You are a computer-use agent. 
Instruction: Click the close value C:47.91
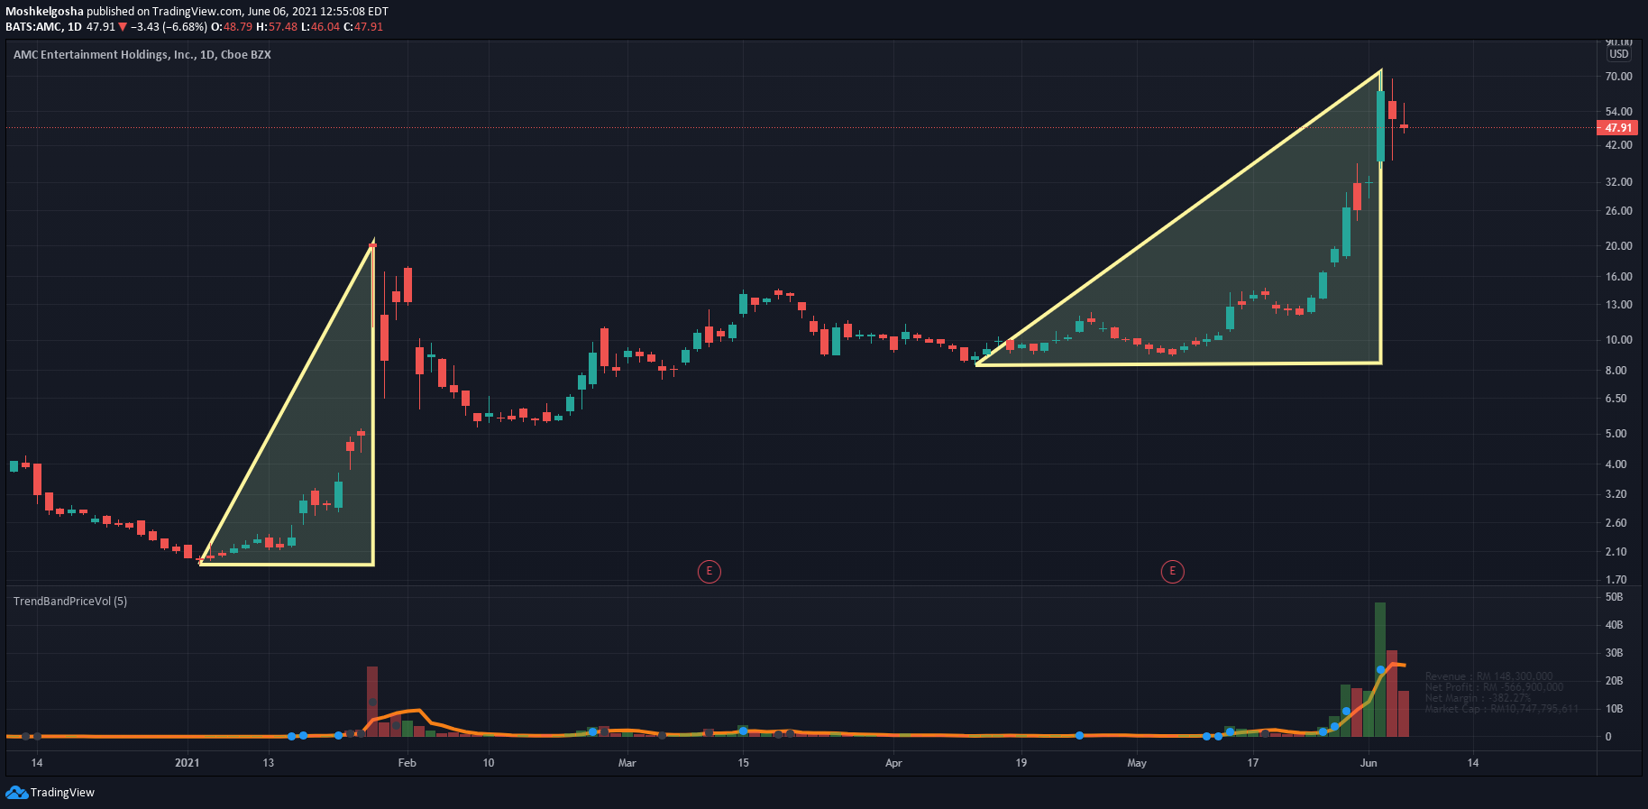click(x=363, y=27)
